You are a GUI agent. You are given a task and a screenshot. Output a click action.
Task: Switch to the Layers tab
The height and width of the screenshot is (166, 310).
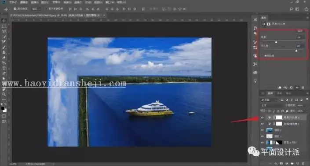270,93
